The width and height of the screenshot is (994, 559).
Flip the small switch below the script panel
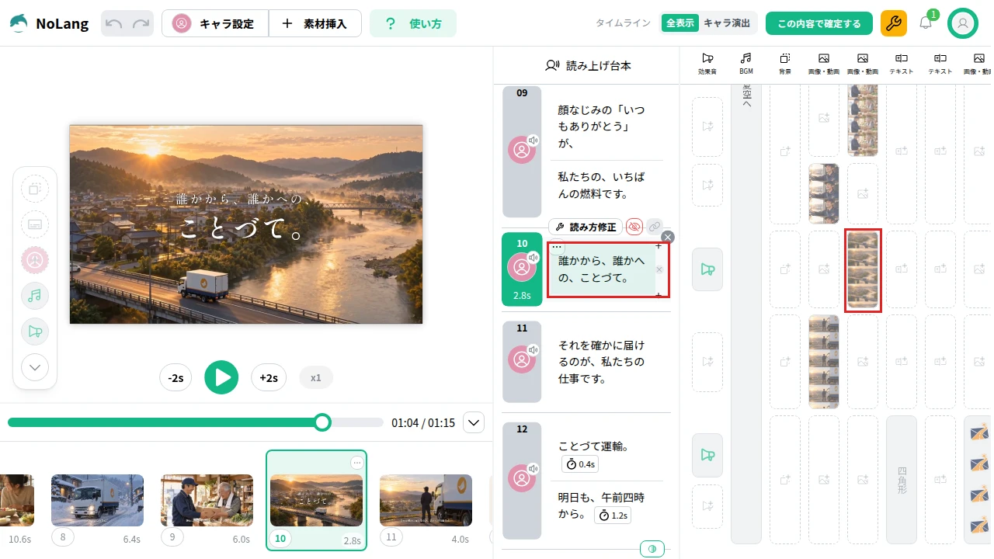coord(652,549)
